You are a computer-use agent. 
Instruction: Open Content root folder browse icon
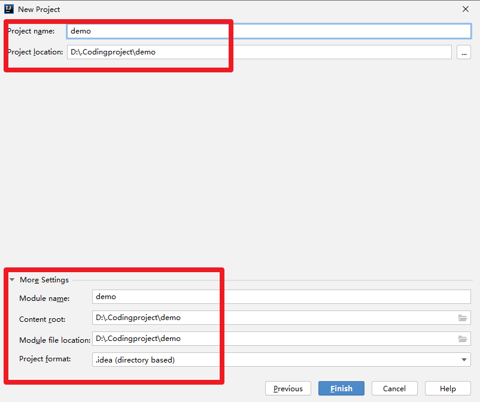coord(462,318)
